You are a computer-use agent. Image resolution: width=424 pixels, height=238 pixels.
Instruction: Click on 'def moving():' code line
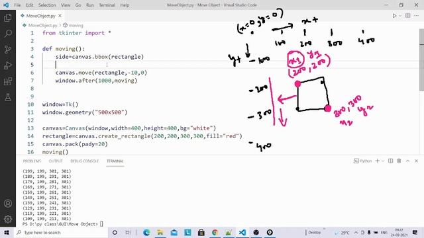(64, 49)
